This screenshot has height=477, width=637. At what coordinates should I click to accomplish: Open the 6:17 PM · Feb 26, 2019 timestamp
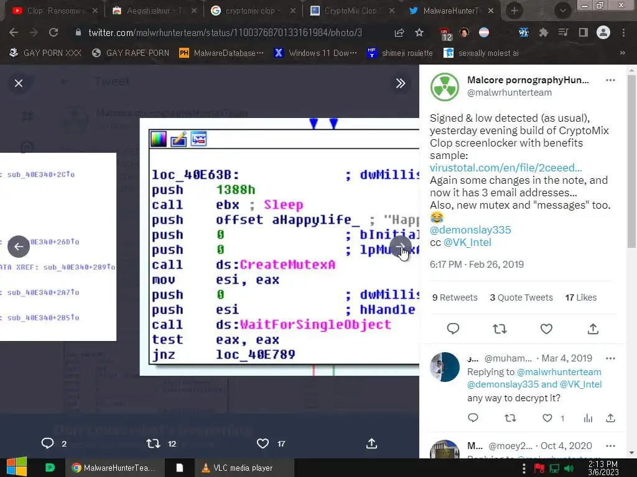[477, 265]
